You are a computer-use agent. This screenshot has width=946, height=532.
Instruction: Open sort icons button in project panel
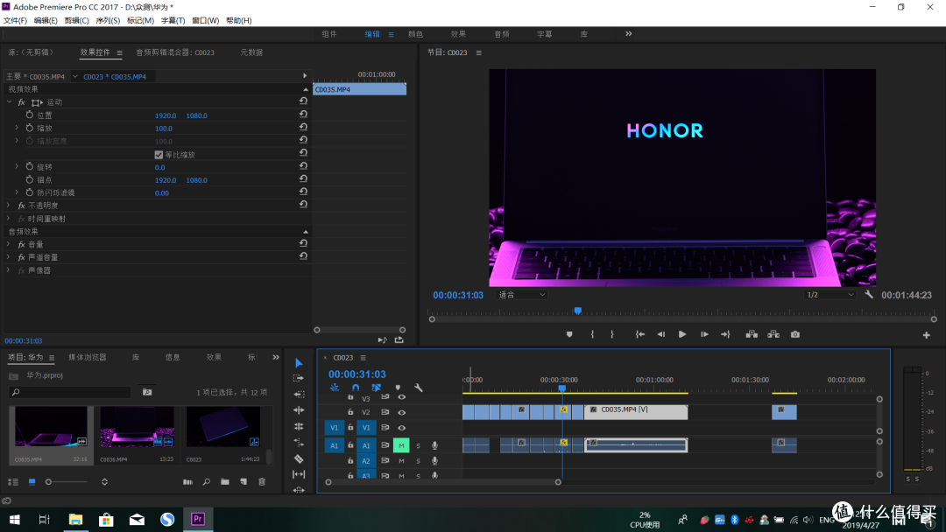(104, 482)
